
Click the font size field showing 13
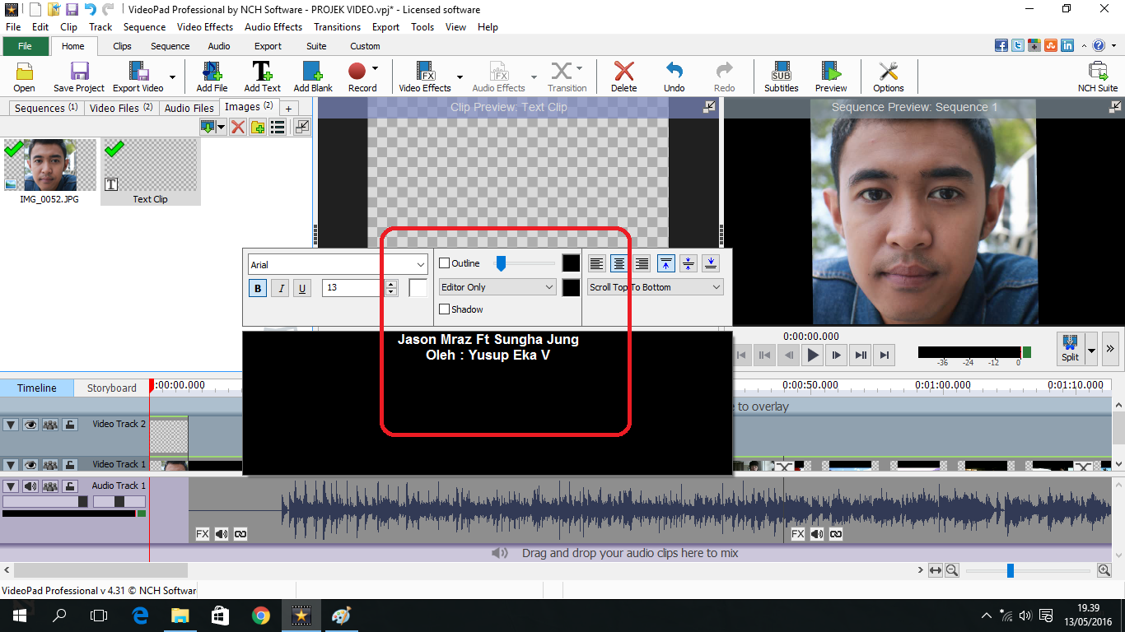[x=354, y=288]
